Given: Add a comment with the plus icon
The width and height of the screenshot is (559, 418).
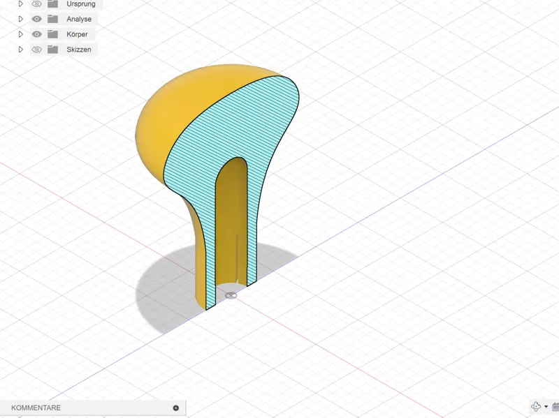Looking at the screenshot, I should point(176,408).
